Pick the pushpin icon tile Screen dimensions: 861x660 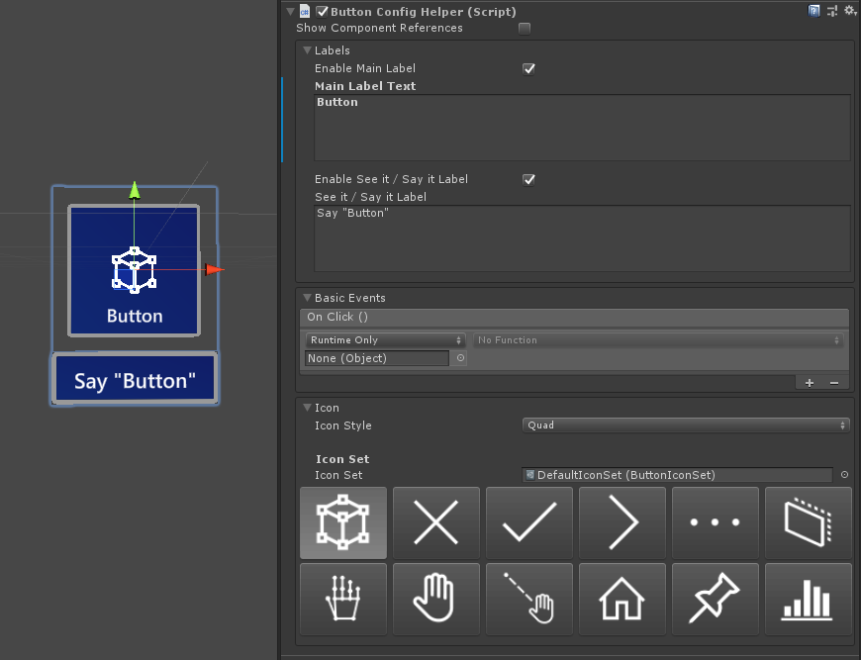[x=715, y=599]
